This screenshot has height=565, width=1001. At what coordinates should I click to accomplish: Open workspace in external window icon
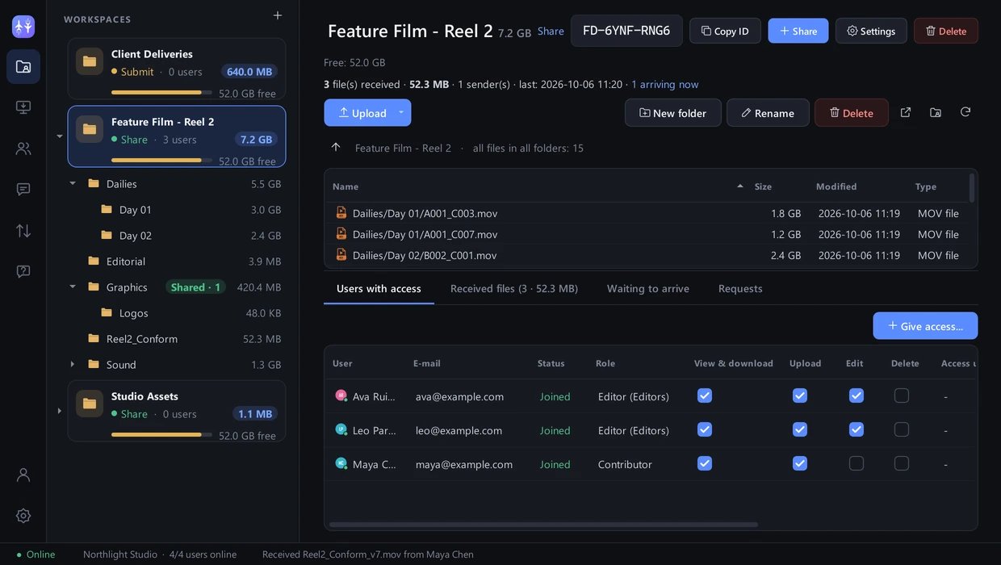click(x=906, y=113)
